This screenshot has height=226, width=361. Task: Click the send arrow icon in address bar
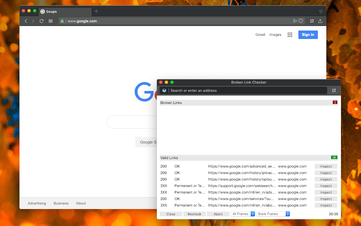[295, 21]
